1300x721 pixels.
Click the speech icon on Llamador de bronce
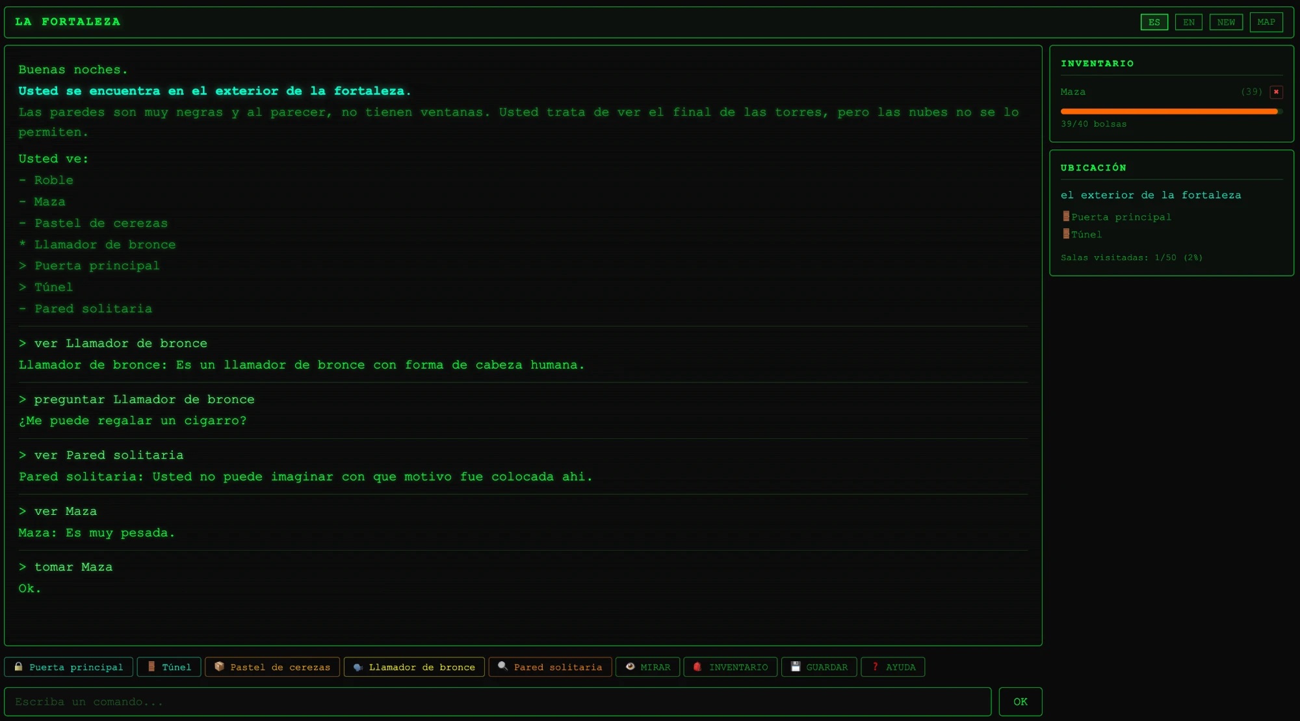[358, 667]
